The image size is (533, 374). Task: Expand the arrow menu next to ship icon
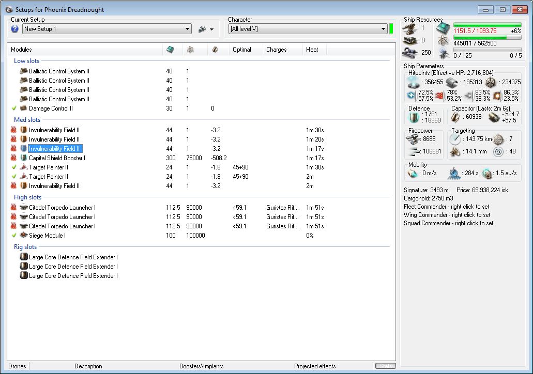tap(212, 29)
